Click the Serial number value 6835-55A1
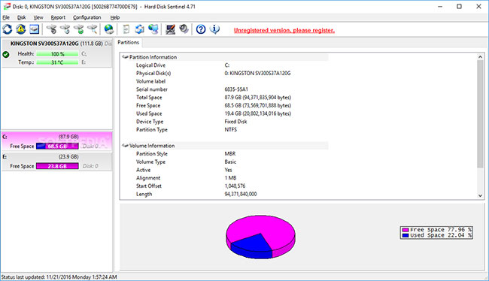Screen dimensions: 489x281 coord(236,89)
